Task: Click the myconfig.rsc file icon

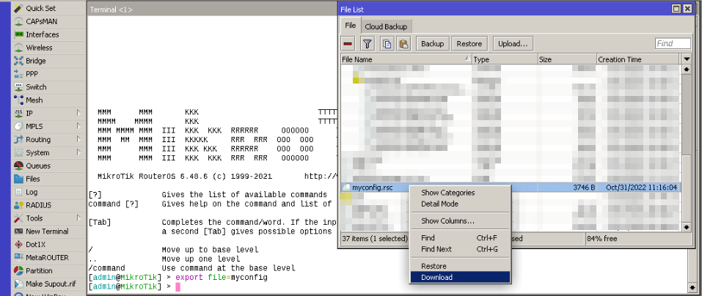Action: (346, 188)
